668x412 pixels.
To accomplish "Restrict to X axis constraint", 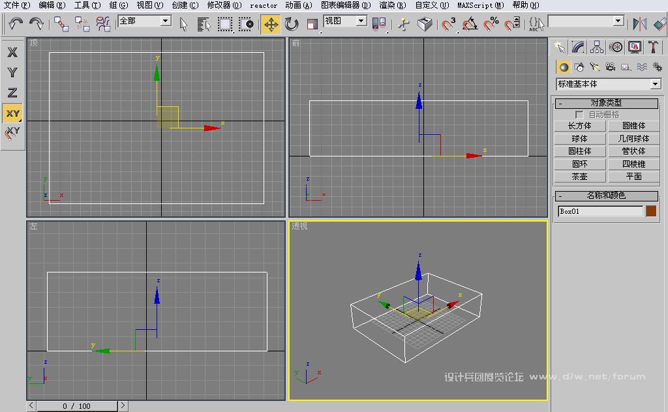I will click(x=12, y=52).
